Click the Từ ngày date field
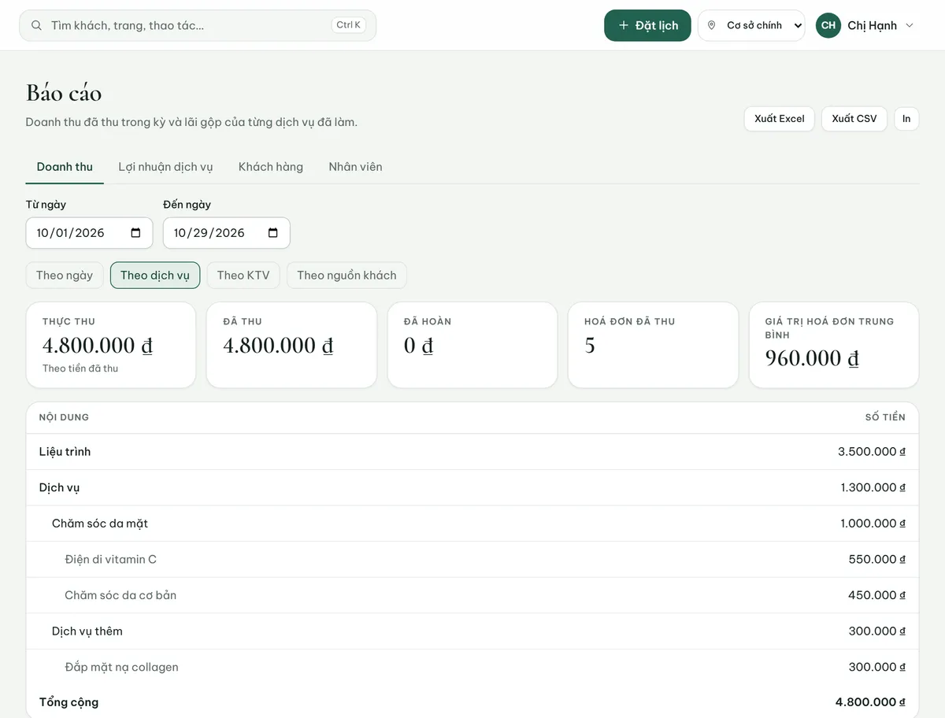Viewport: 945px width, 718px height. coord(89,233)
